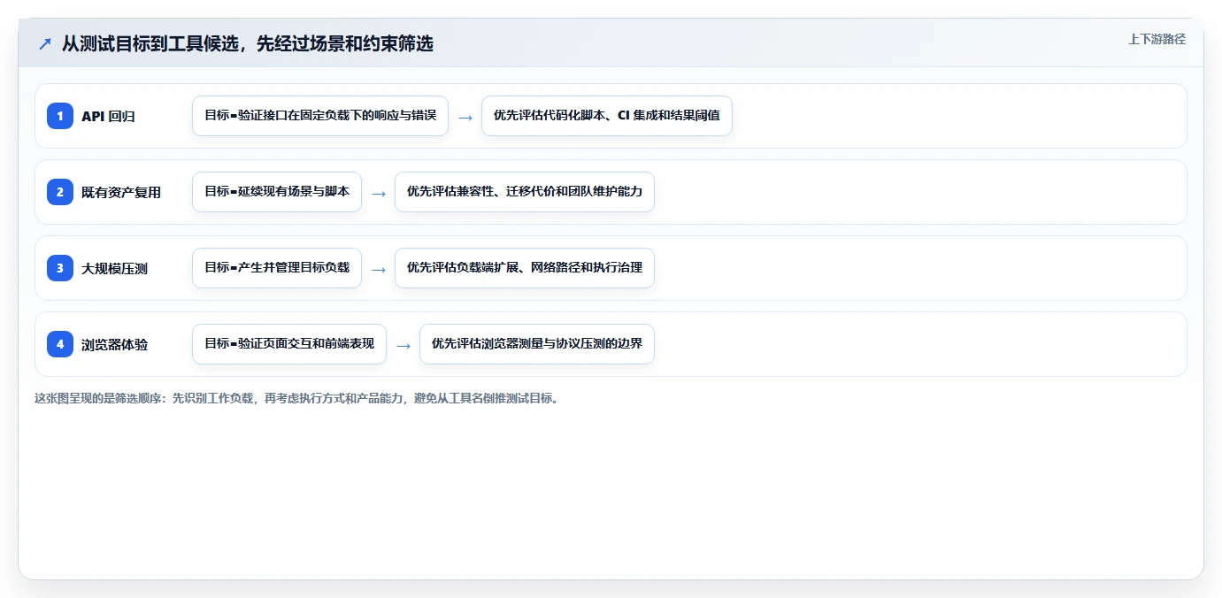Click the box 目标=延续现有场景与脚本
Image resolution: width=1222 pixels, height=598 pixels.
pyautogui.click(x=277, y=192)
